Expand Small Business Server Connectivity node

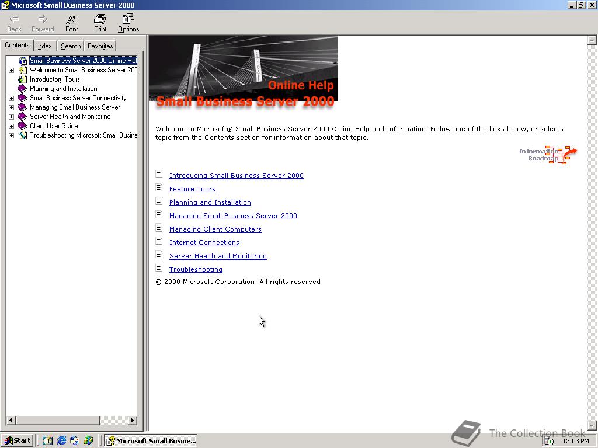(x=12, y=98)
